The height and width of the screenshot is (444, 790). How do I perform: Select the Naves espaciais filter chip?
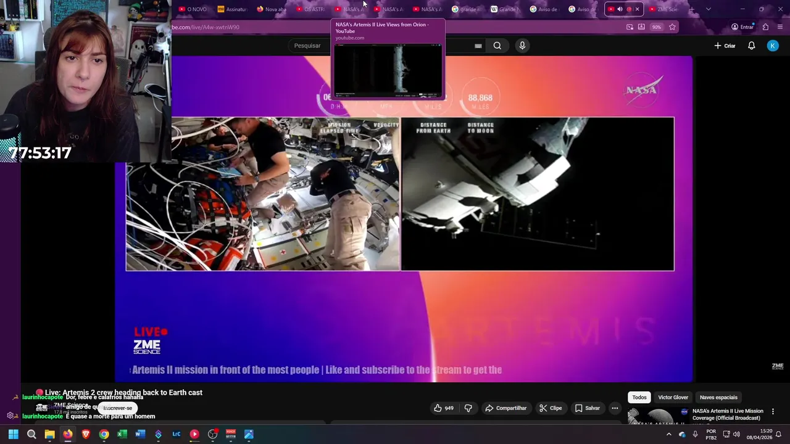tap(718, 397)
